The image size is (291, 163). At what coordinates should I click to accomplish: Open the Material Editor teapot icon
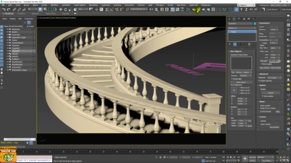(194, 10)
